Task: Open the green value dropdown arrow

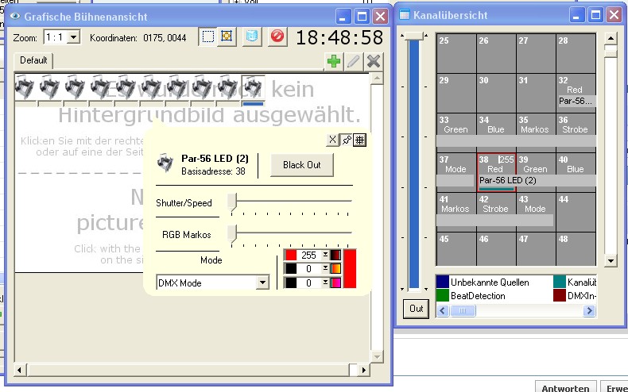Action: click(x=326, y=269)
